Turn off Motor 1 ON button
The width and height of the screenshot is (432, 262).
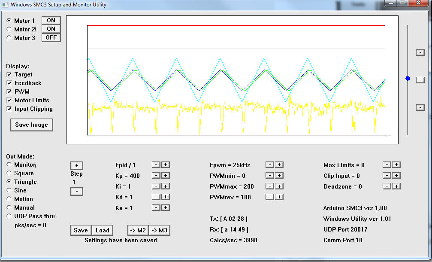click(51, 21)
